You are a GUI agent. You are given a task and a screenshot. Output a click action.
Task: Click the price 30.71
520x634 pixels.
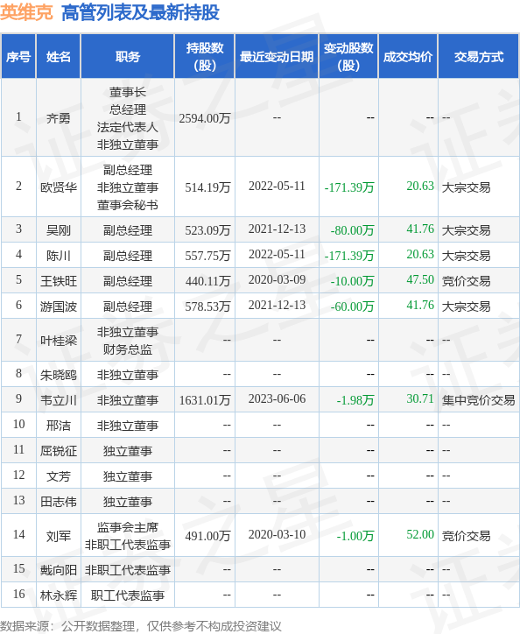coord(420,399)
